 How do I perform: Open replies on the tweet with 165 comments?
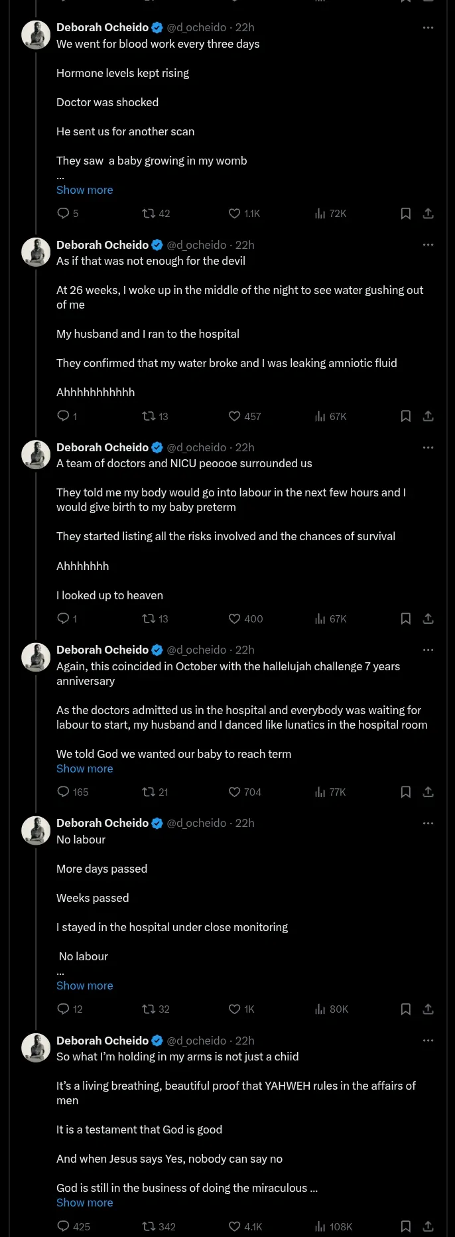click(x=64, y=792)
